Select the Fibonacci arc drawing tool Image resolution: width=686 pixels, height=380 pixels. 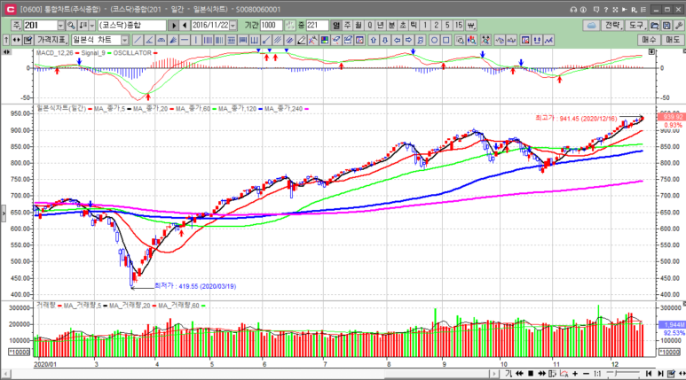[x=161, y=40]
